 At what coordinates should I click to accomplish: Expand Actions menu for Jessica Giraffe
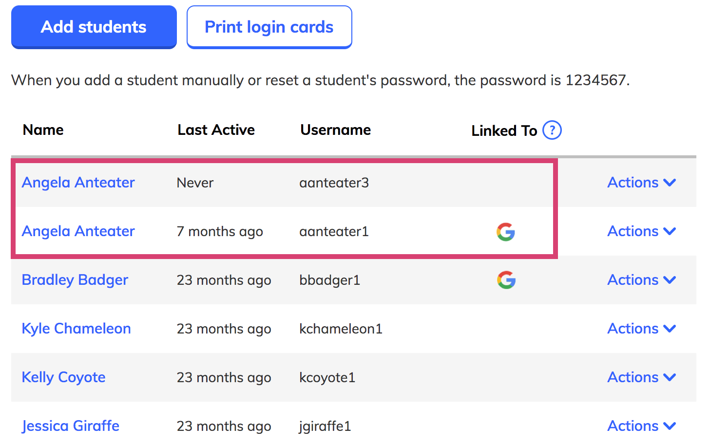tap(641, 426)
